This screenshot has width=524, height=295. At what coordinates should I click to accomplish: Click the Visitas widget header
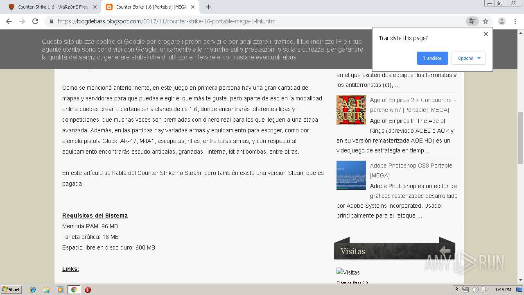coord(395,251)
